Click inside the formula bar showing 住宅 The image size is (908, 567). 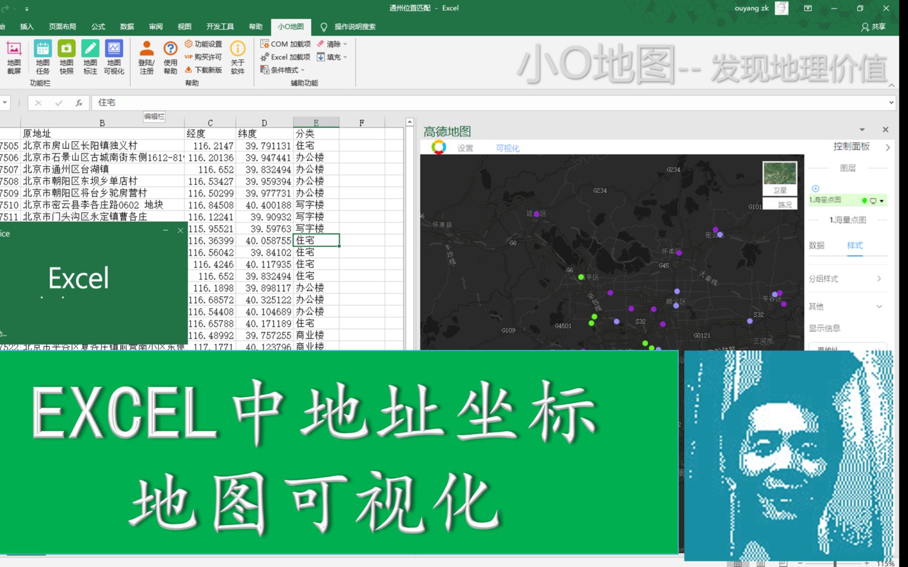coord(202,103)
